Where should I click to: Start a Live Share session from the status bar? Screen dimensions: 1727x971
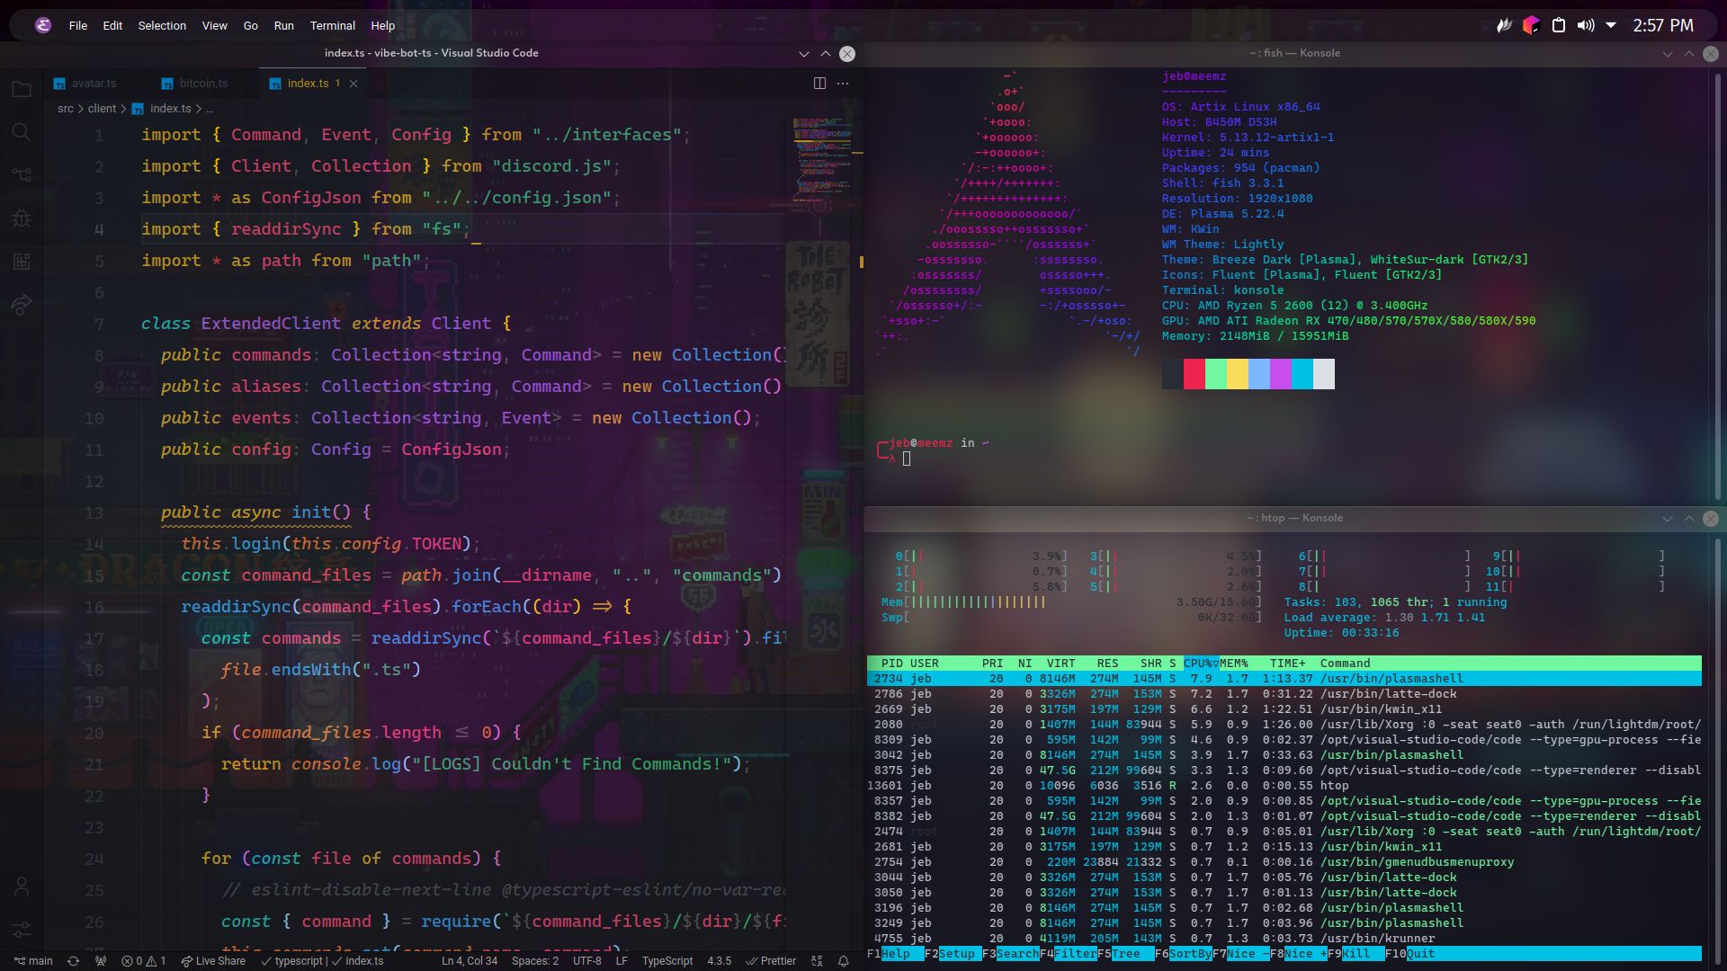point(212,960)
